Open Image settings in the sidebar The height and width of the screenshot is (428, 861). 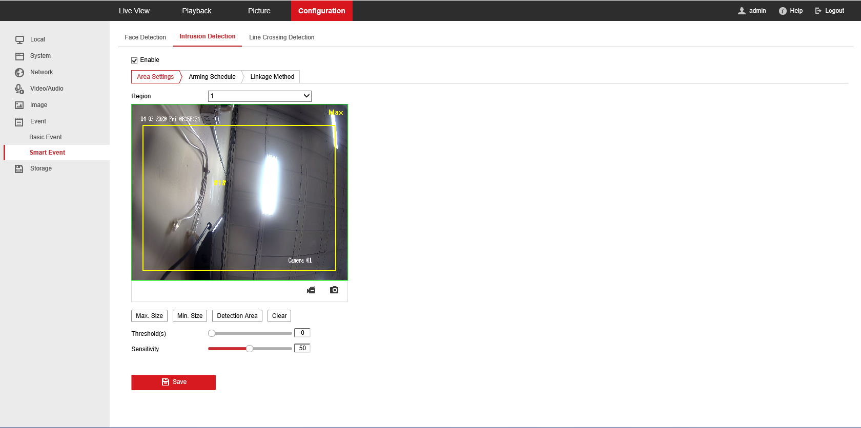pos(38,105)
